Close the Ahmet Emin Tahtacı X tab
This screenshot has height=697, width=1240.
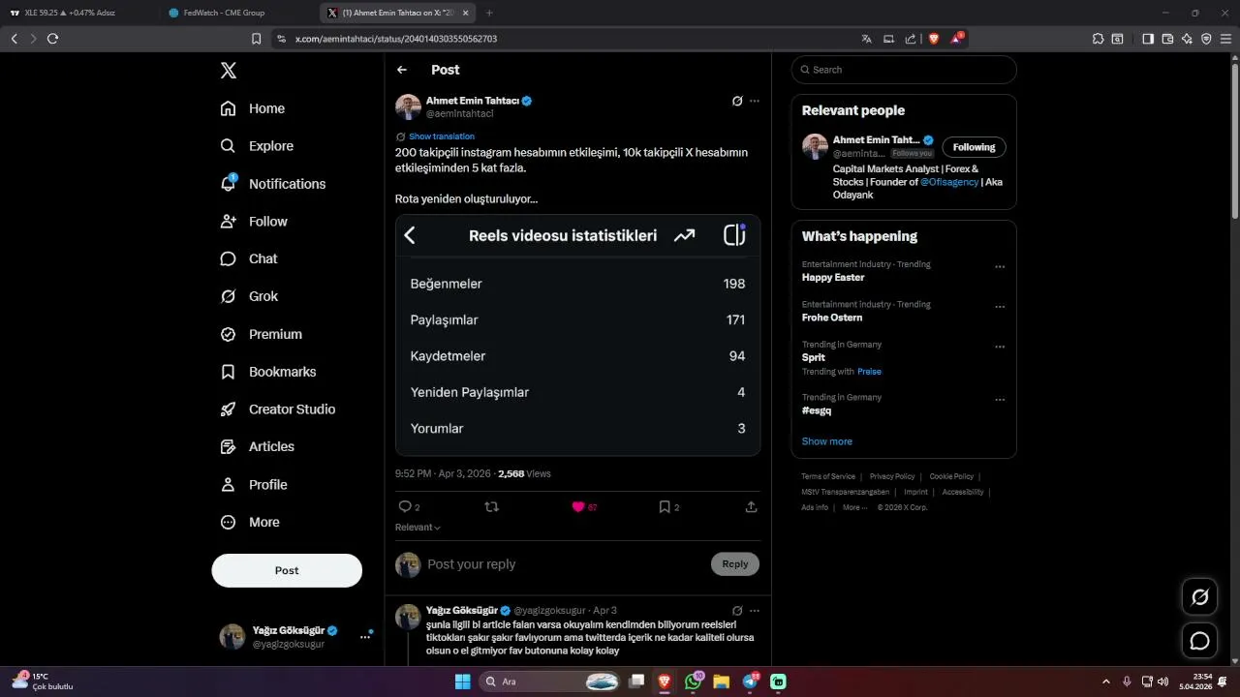(466, 13)
